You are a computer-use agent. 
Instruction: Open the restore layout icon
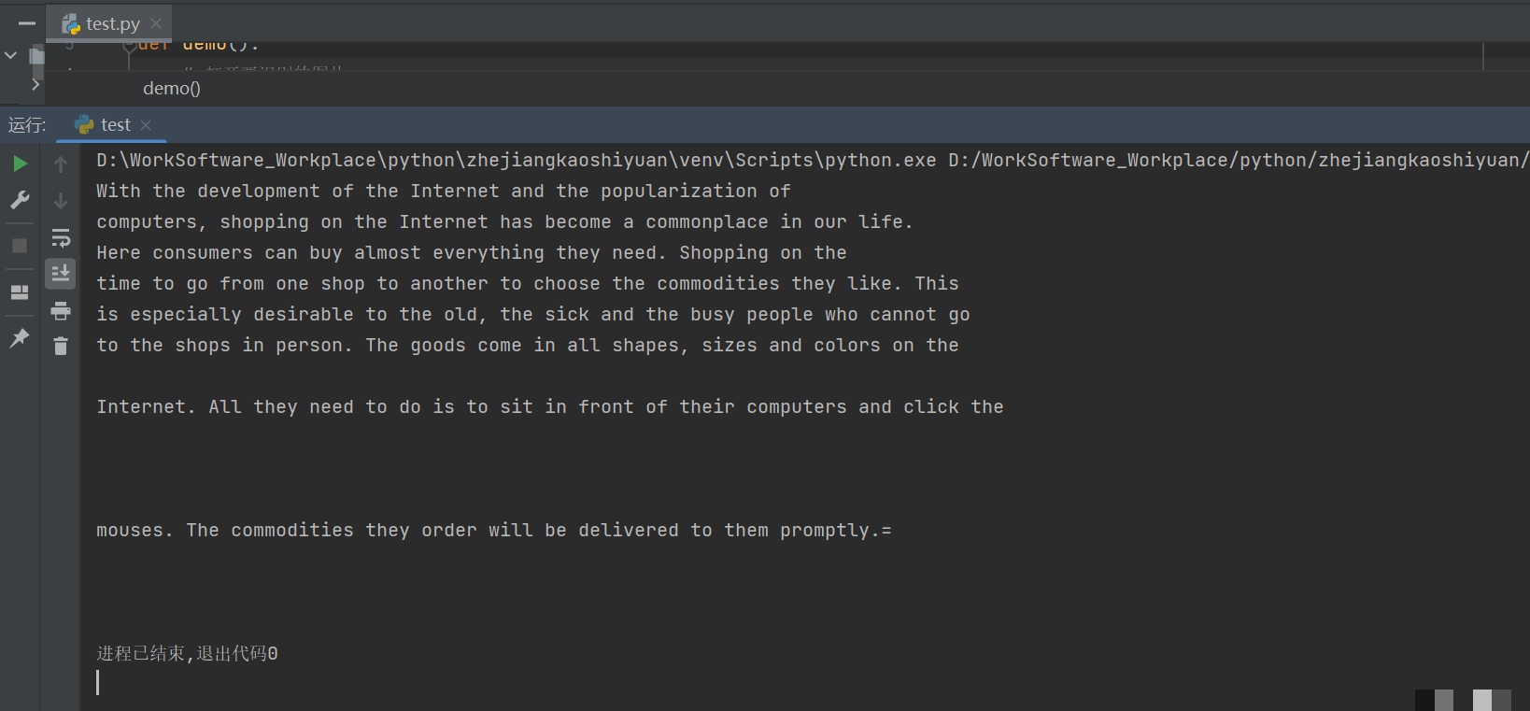pyautogui.click(x=20, y=292)
